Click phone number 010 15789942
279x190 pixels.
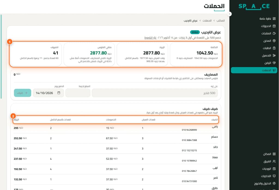(189, 161)
